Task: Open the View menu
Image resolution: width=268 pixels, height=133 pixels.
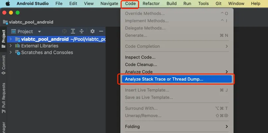Action: [x=89, y=4]
